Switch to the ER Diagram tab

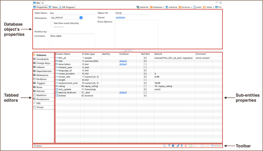tap(67, 7)
